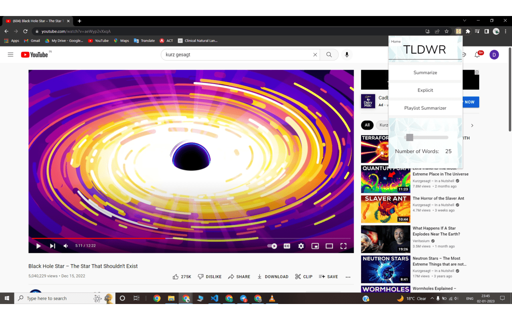Like the video with 275K likes
This screenshot has width=512, height=320.
pyautogui.click(x=182, y=277)
